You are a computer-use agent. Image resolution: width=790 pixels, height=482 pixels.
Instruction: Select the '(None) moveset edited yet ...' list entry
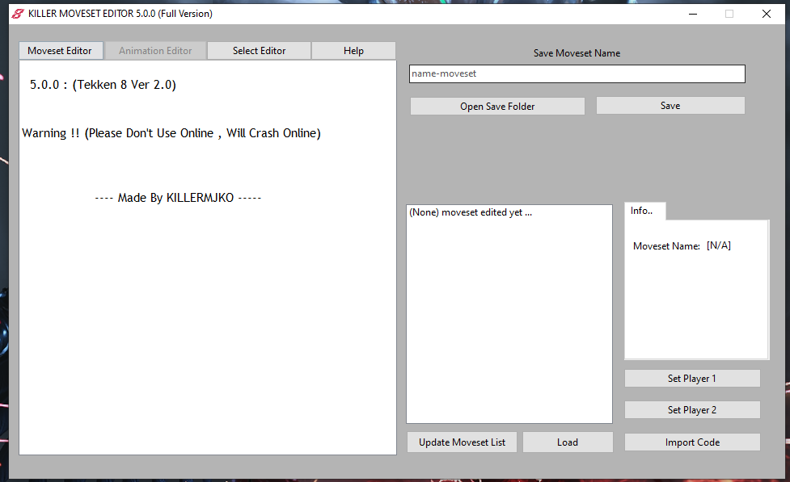(471, 212)
